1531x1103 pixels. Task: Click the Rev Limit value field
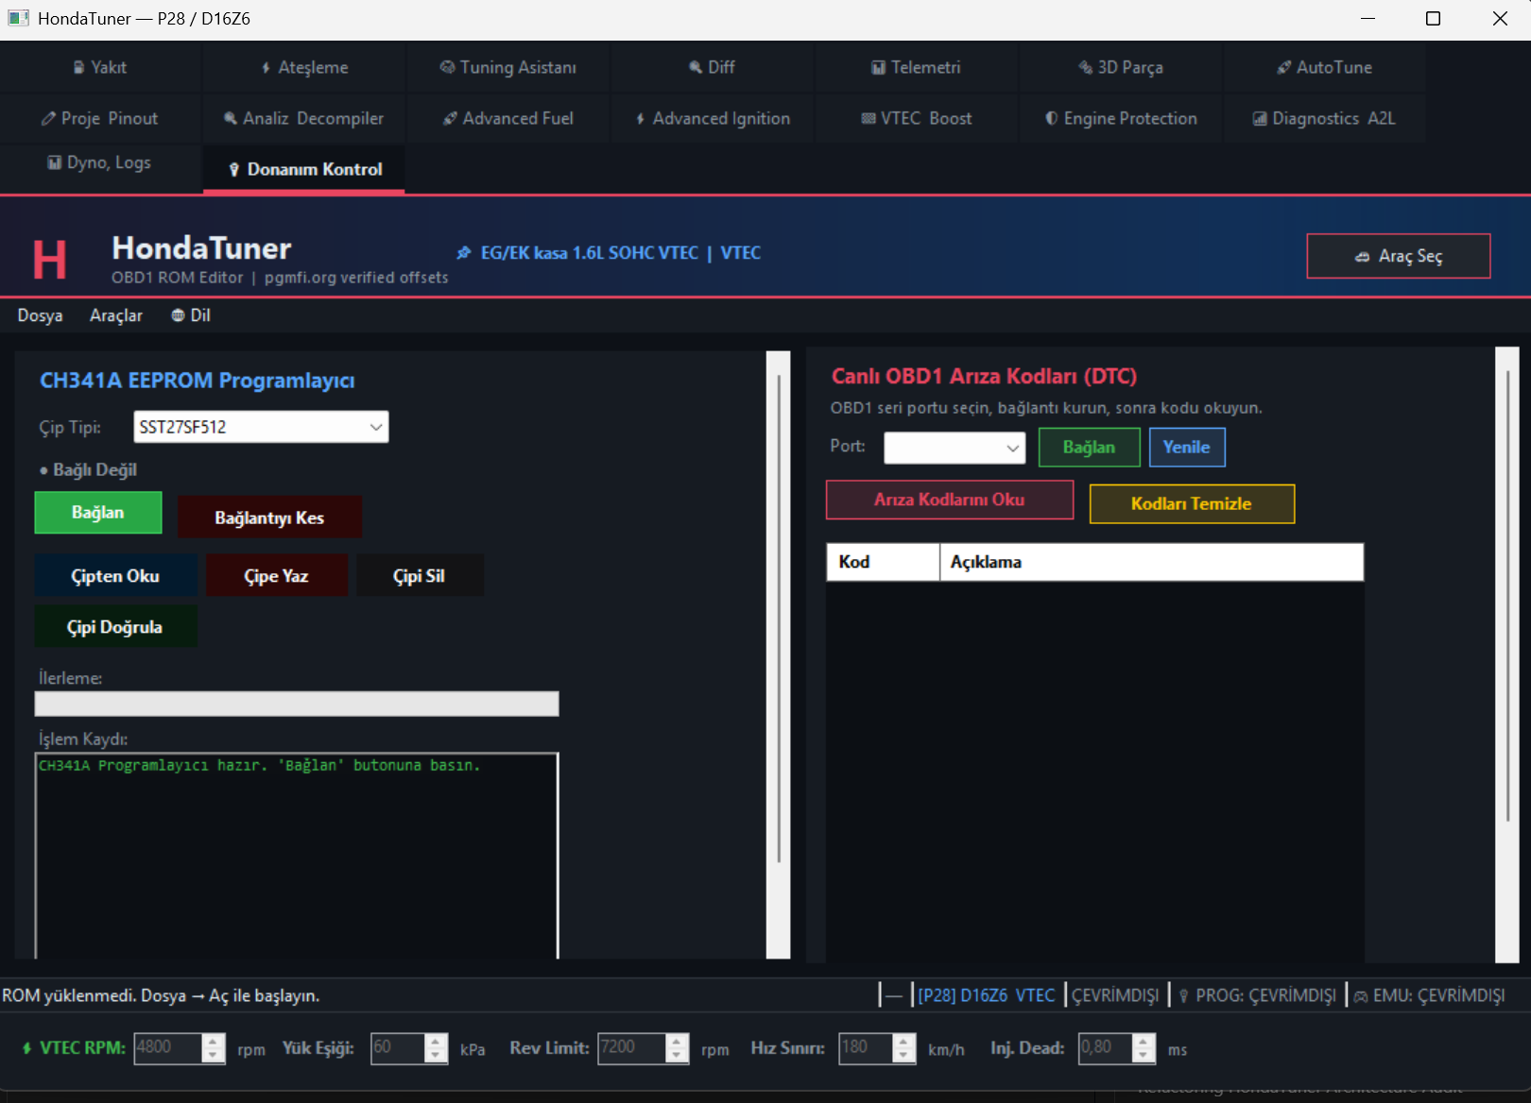(x=631, y=1048)
